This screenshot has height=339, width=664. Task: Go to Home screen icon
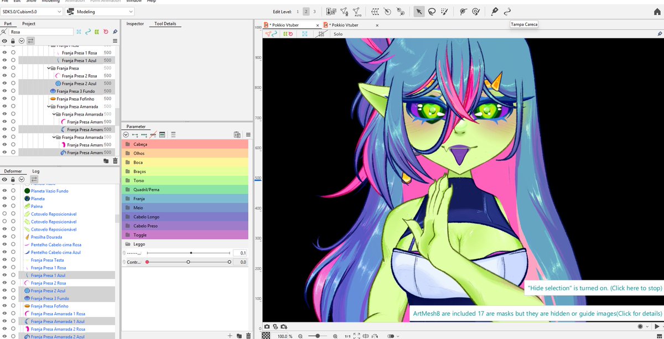(656, 11)
